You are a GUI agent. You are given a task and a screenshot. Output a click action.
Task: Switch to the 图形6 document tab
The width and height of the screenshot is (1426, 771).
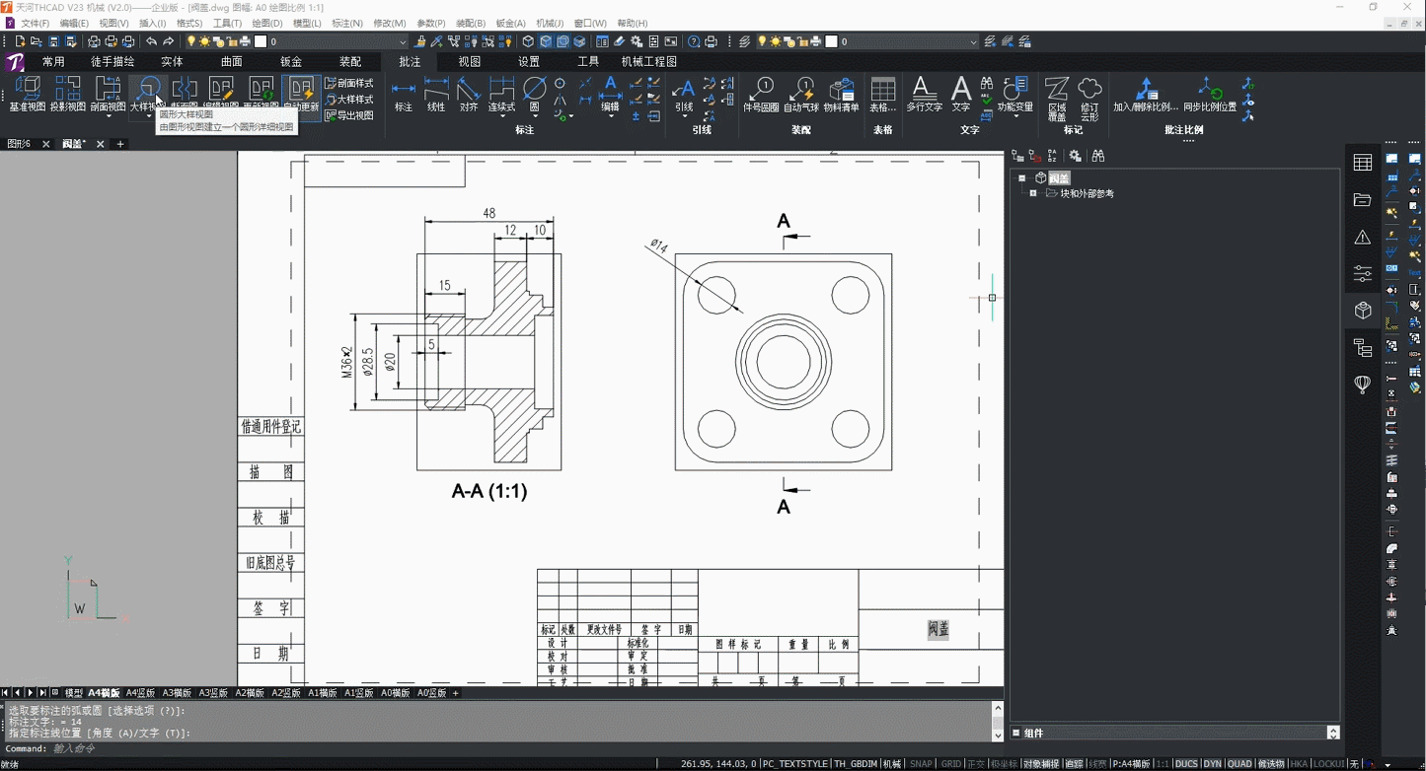coord(19,144)
